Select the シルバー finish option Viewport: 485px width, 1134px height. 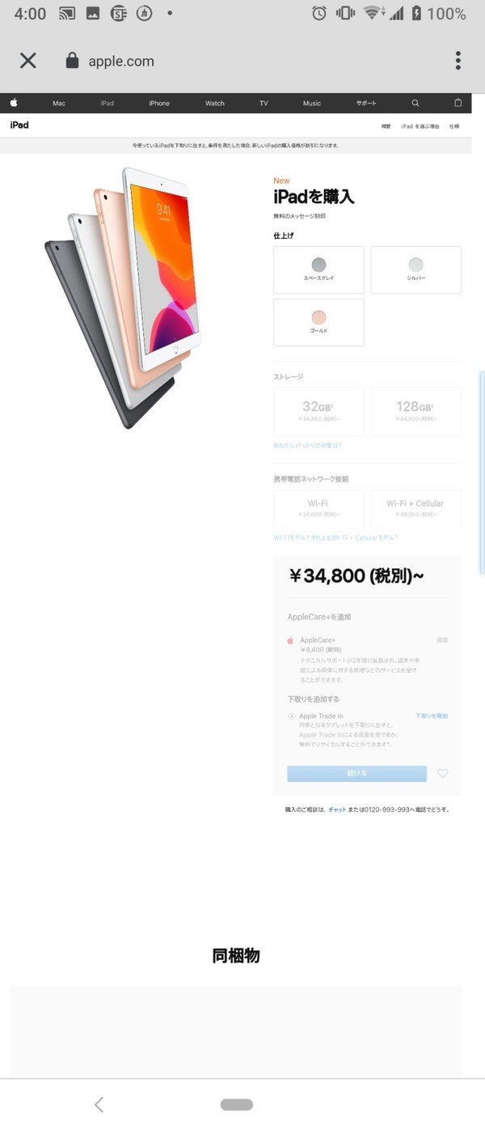pos(415,270)
